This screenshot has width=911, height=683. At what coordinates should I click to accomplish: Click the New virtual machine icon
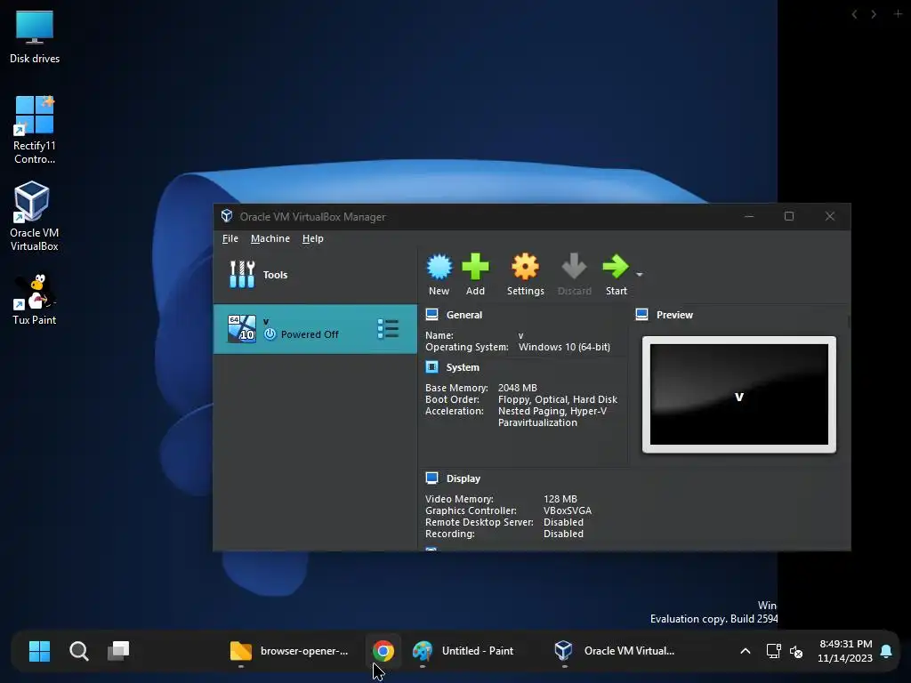(x=439, y=267)
